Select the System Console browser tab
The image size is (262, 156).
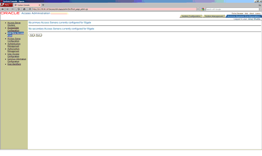coord(27,5)
